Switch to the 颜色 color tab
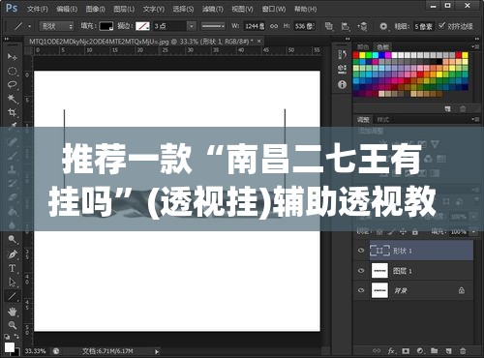 [363, 47]
